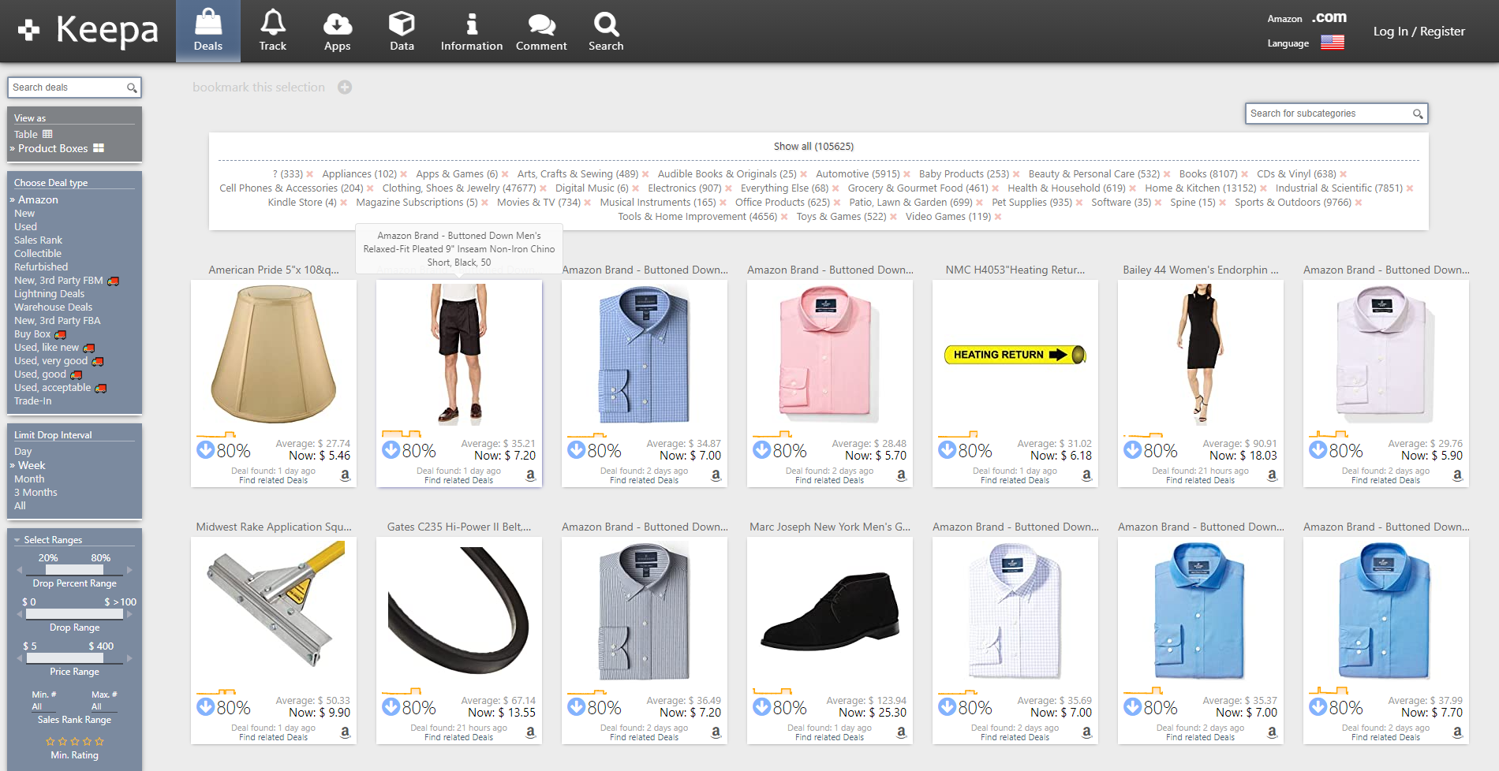
Task: Click the Drop Range slider bar
Action: point(74,614)
